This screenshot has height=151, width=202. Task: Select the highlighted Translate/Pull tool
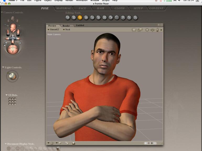click(80, 18)
